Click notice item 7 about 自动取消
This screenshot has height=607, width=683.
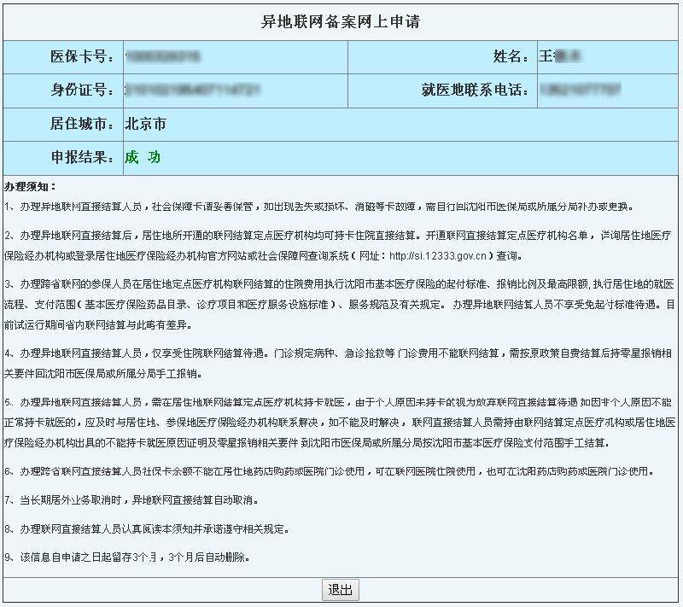(x=137, y=499)
